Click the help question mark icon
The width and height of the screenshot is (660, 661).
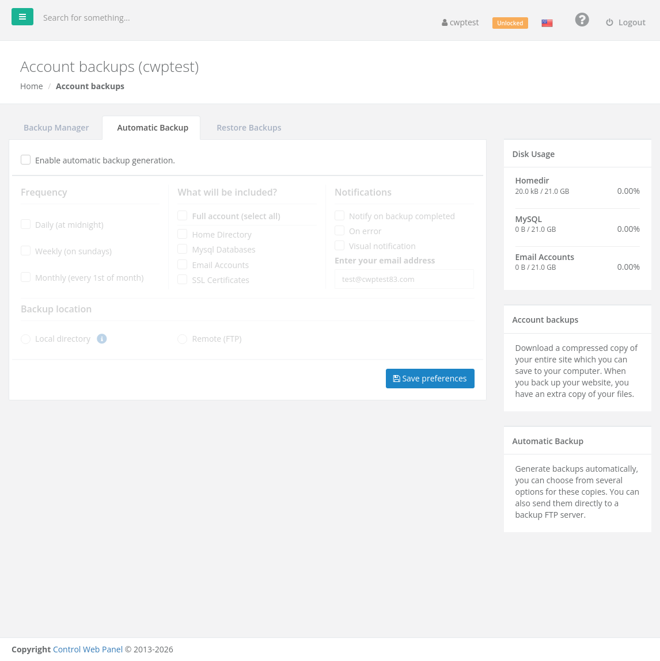tap(582, 20)
